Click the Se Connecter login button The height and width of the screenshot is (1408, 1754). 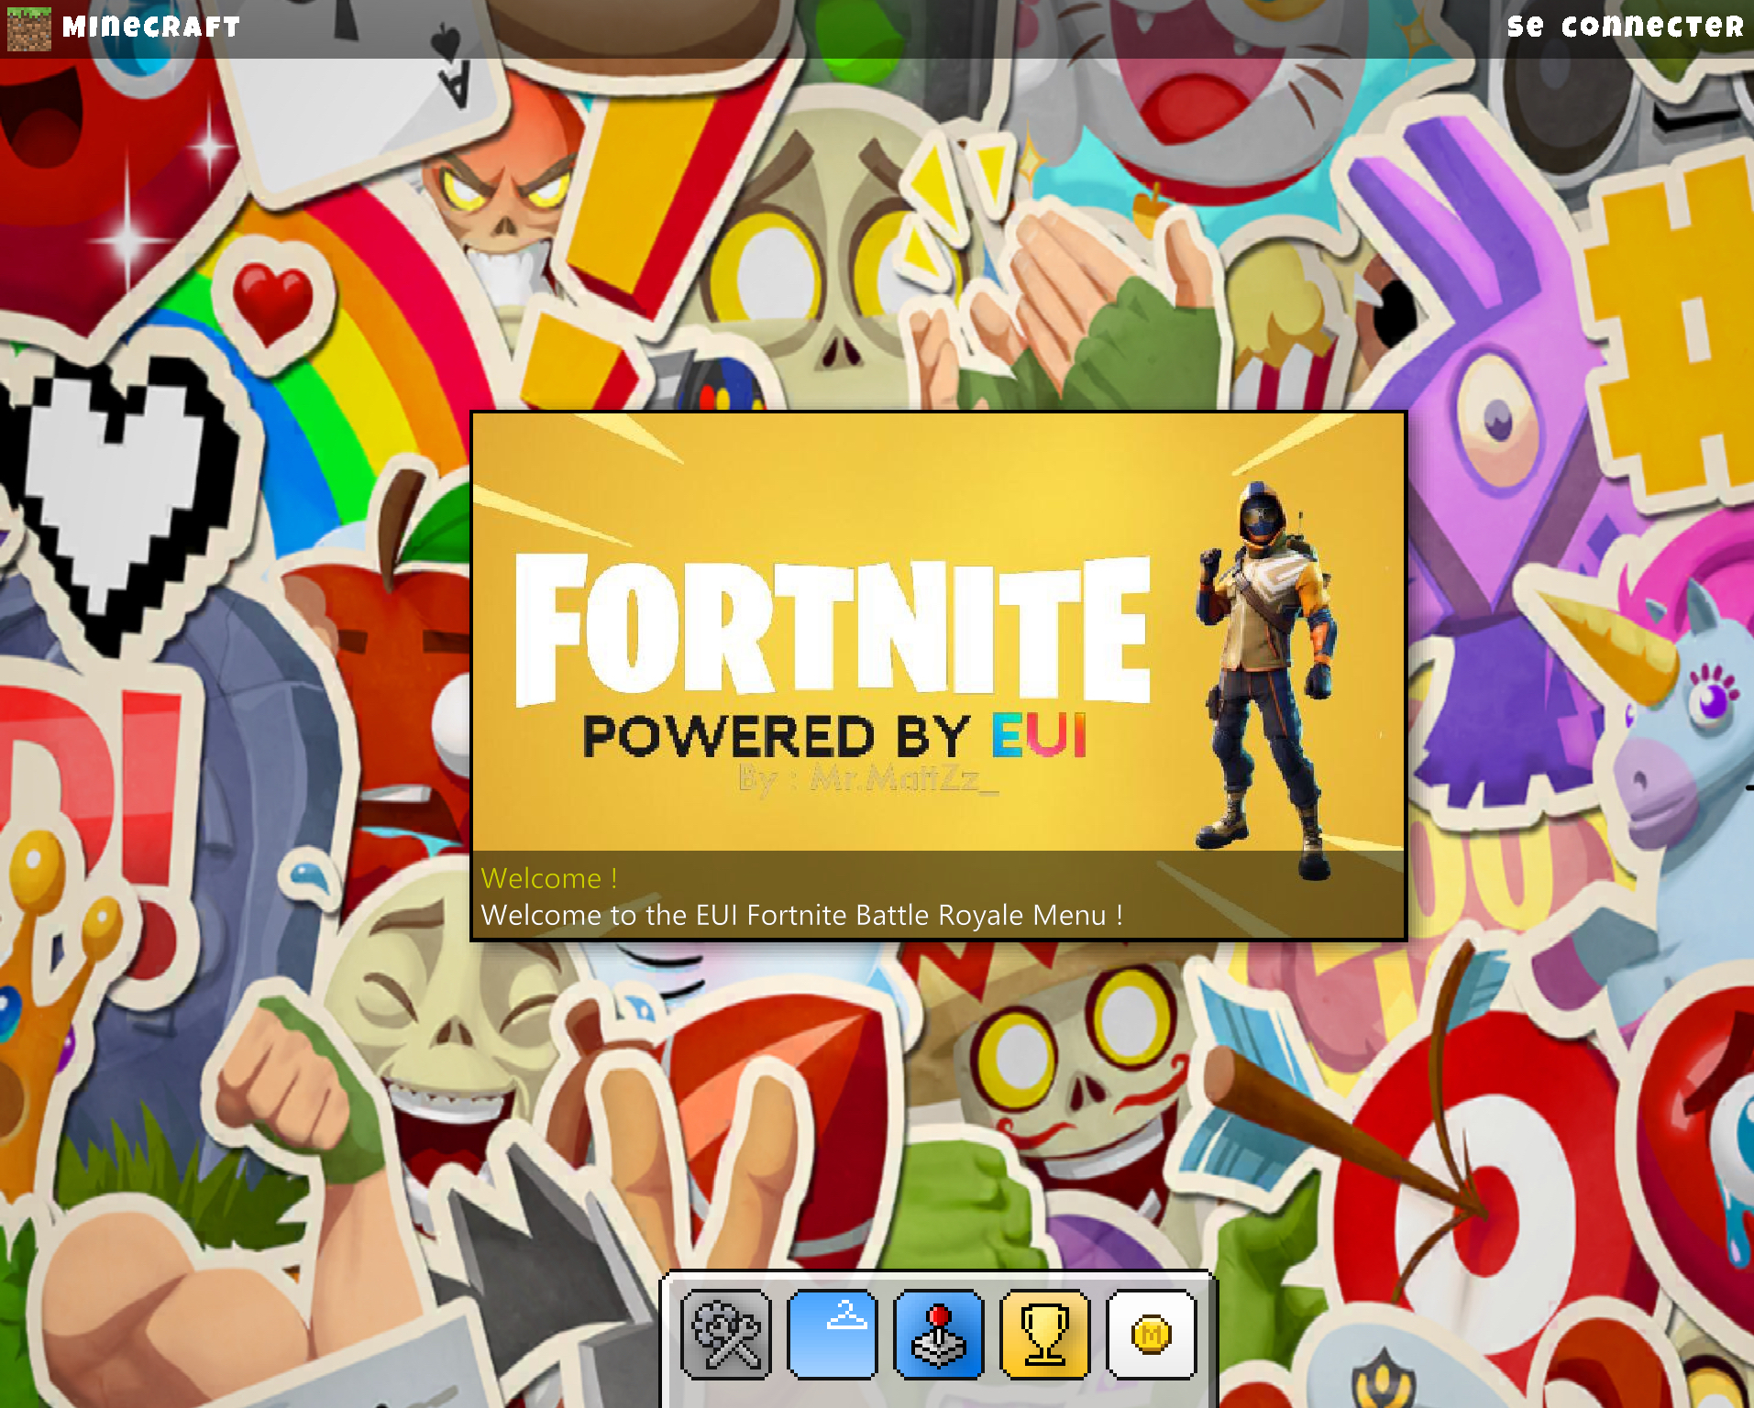[x=1625, y=27]
